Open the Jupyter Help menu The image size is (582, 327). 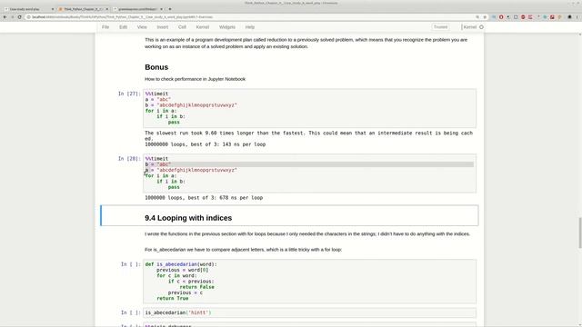(x=250, y=27)
